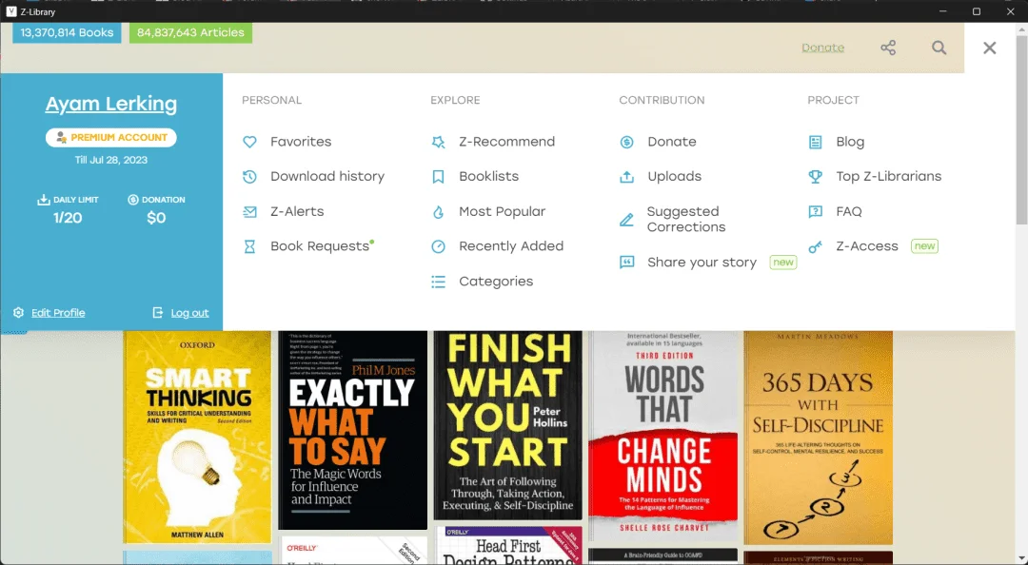Click the vertical scrollbar thumb
Screen dimensions: 1028x565
1022,127
